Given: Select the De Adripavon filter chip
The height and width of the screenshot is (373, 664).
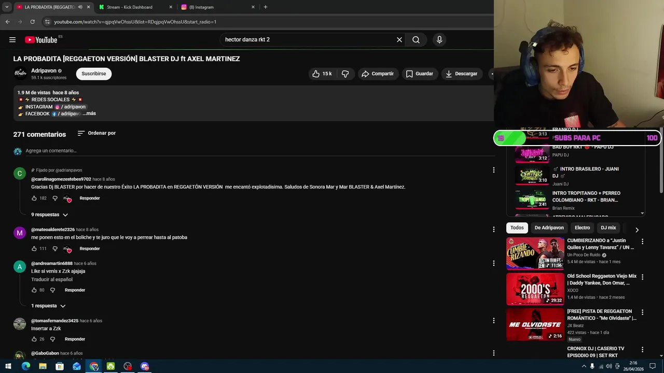Looking at the screenshot, I should 549,228.
